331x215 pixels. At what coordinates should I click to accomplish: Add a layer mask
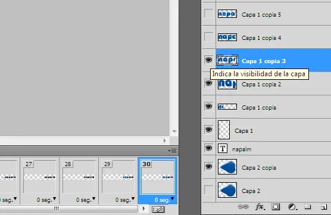click(276, 207)
